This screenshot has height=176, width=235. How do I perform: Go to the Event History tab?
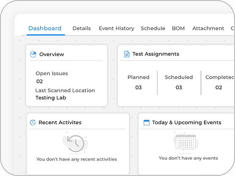(x=116, y=28)
